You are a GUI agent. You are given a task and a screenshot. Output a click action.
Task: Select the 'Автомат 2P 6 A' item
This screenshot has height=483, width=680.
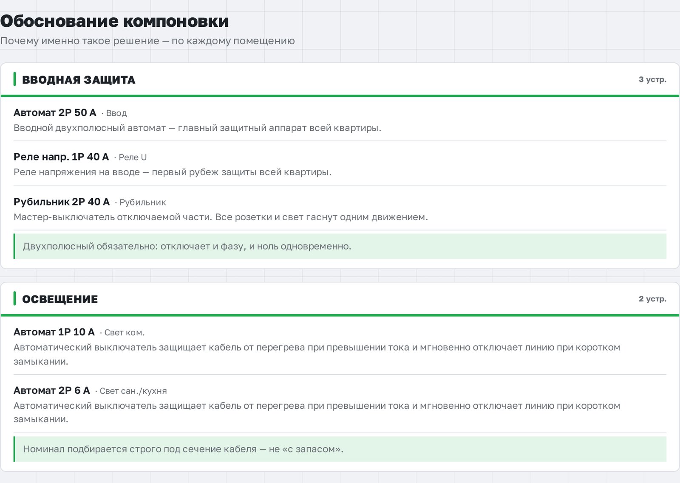[52, 390]
